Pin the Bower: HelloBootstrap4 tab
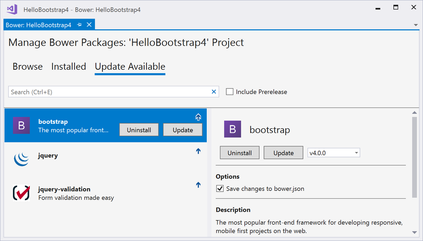This screenshot has width=423, height=241. pos(79,25)
